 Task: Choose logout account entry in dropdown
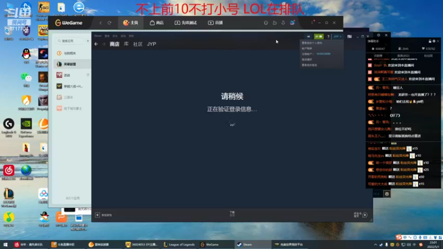pyautogui.click(x=316, y=54)
